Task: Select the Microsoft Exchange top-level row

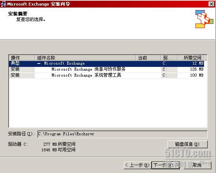Action: 107,64
